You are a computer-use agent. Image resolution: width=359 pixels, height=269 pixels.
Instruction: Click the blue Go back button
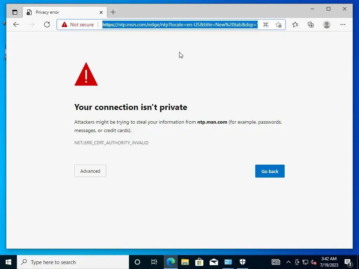tap(270, 171)
